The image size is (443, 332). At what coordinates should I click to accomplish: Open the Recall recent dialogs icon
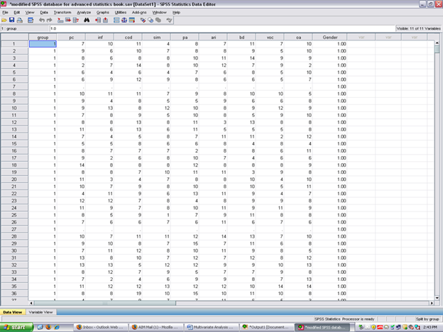point(30,20)
